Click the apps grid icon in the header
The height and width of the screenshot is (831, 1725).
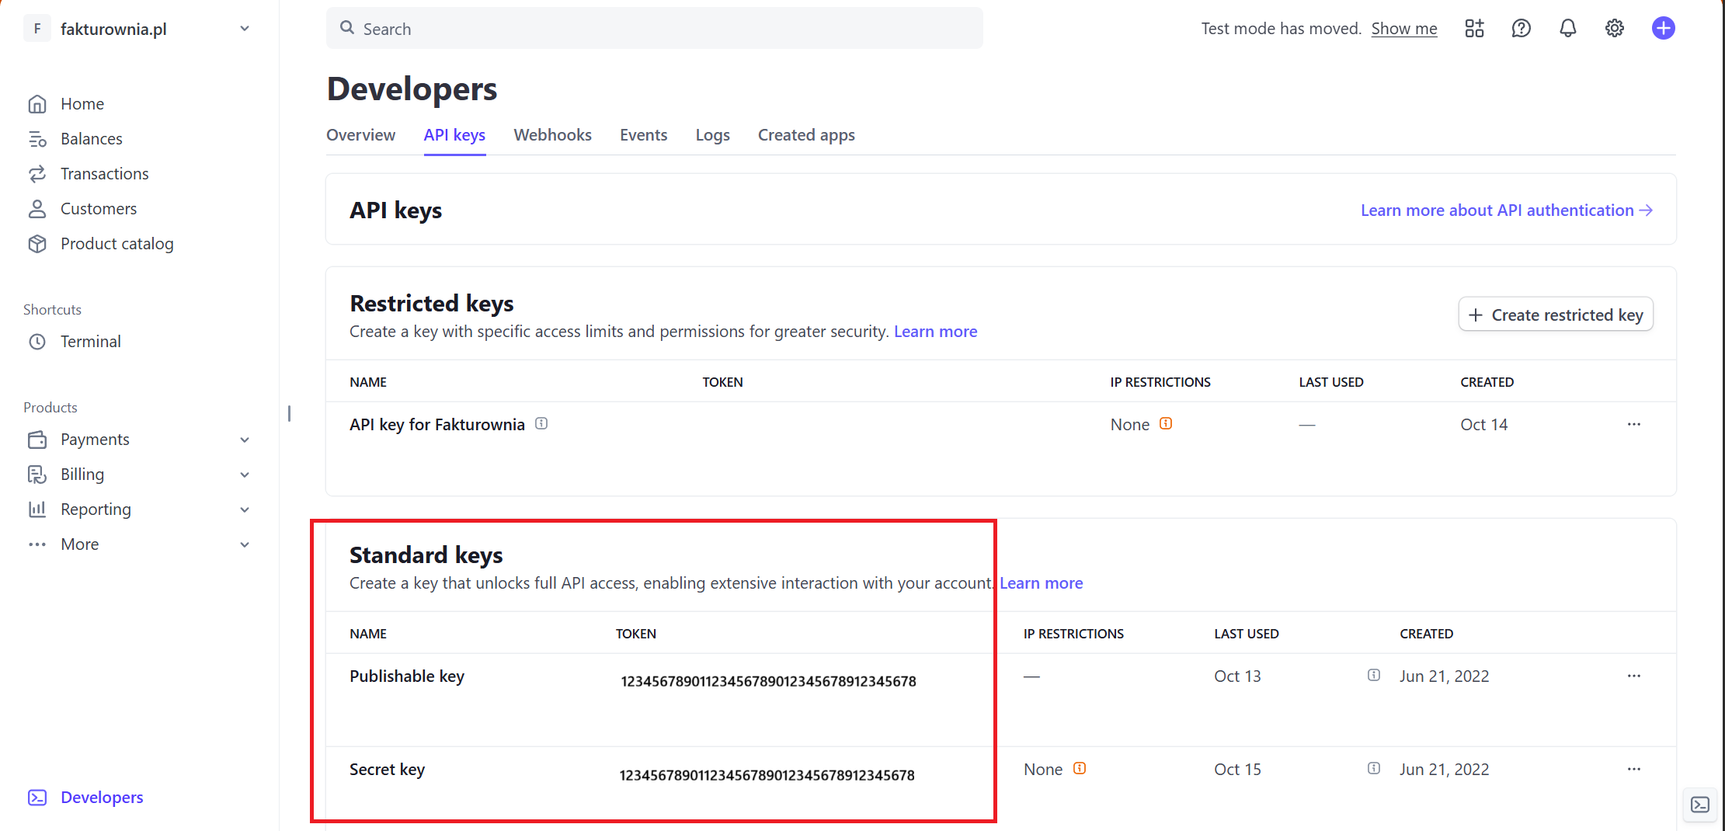[1474, 28]
